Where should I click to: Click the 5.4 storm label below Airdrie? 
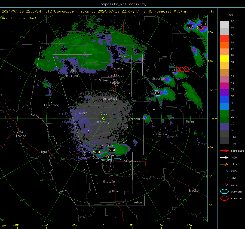pyautogui.click(x=112, y=150)
